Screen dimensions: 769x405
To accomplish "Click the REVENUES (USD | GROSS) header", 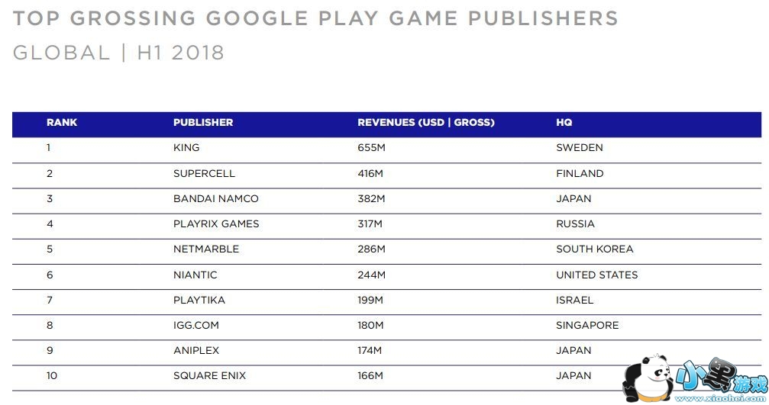I will [x=426, y=122].
